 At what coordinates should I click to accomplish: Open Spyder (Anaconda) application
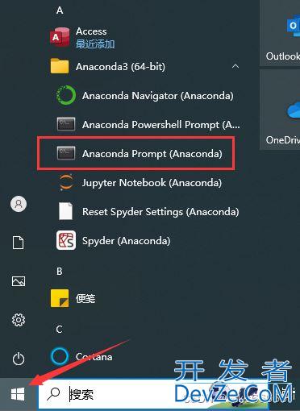coord(113,241)
